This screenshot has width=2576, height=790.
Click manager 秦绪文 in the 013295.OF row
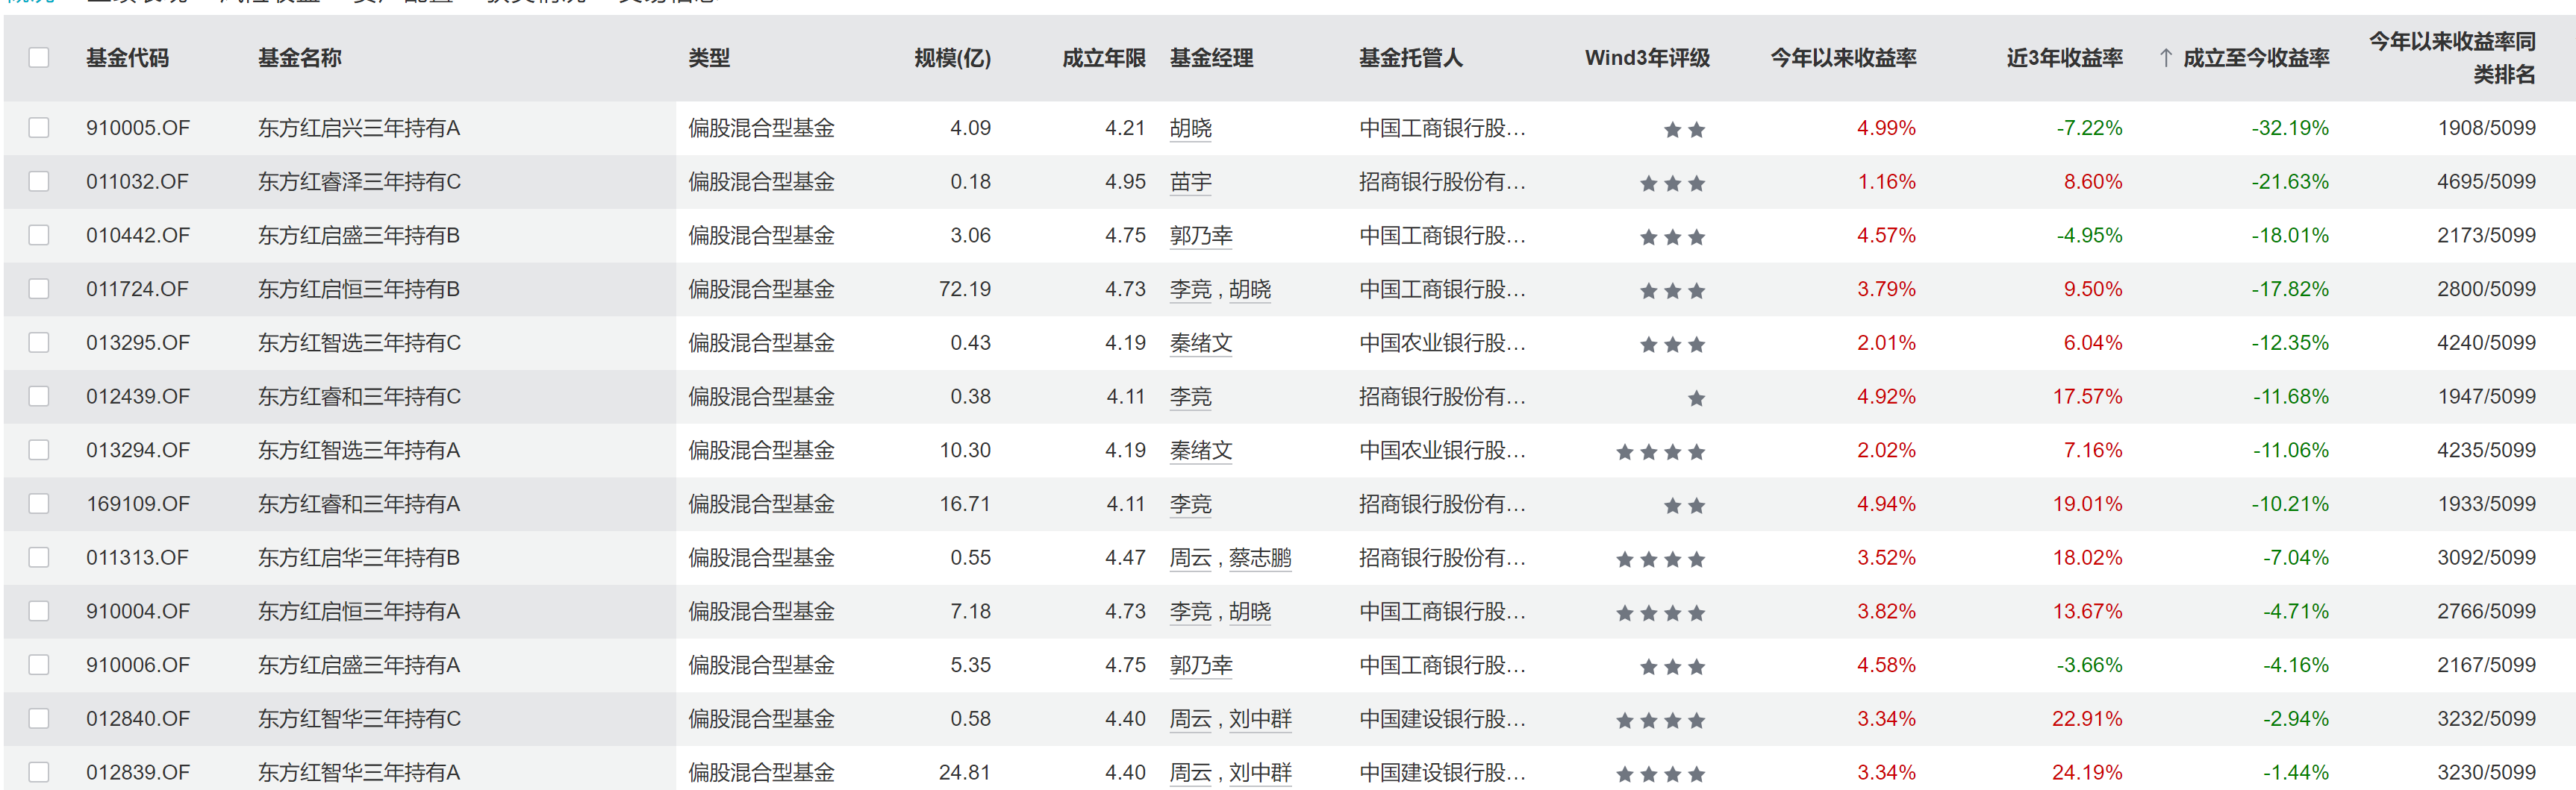coord(1200,343)
